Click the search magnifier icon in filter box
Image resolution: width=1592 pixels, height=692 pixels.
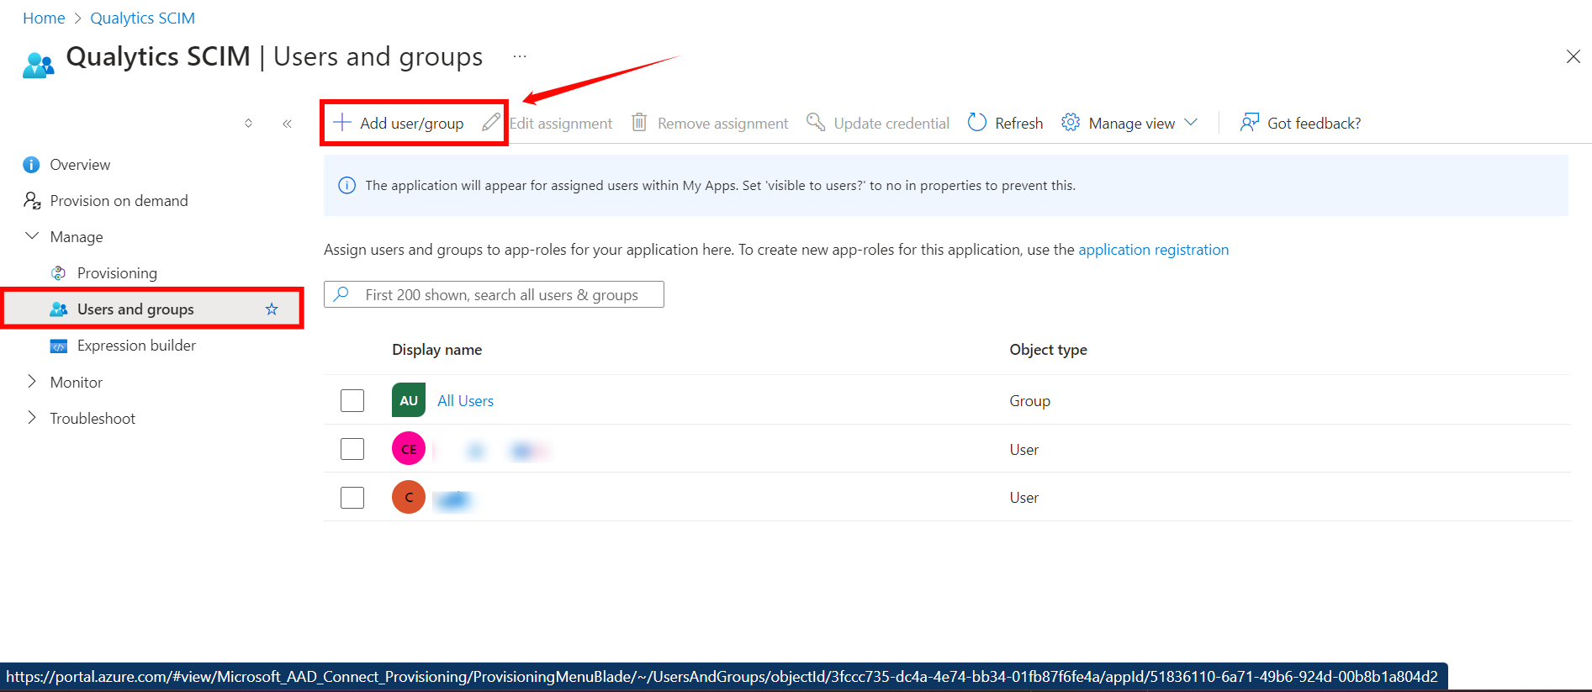[341, 294]
